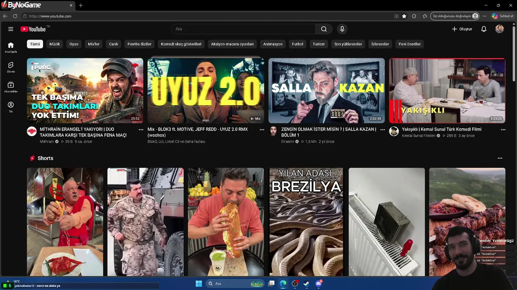Open Yakışıklı Kemal Sunal film title
The image size is (517, 290).
click(441, 129)
